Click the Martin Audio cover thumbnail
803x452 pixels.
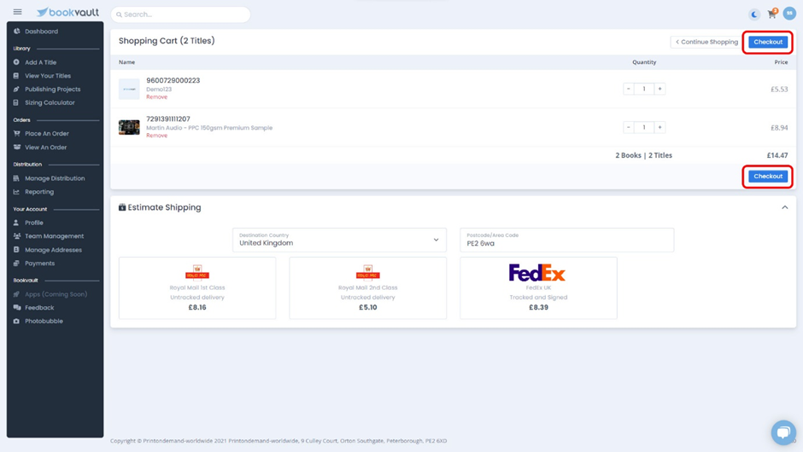point(129,127)
